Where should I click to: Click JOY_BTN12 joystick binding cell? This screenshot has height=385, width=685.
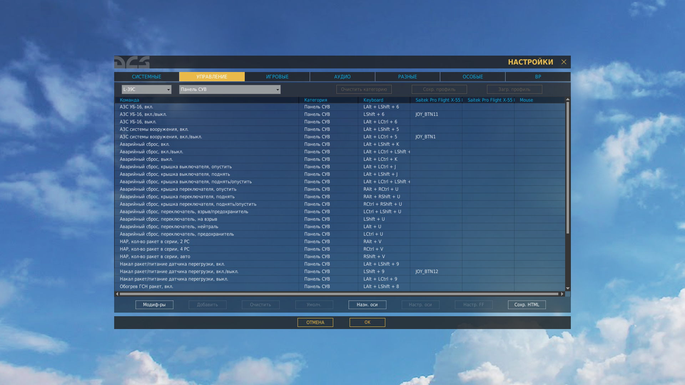436,272
